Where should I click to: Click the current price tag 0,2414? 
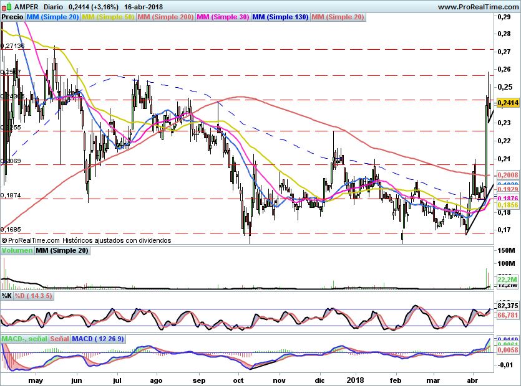(506, 102)
